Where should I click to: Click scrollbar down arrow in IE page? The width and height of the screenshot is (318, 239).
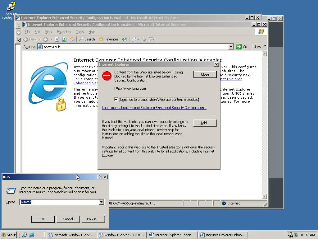[x=264, y=197]
